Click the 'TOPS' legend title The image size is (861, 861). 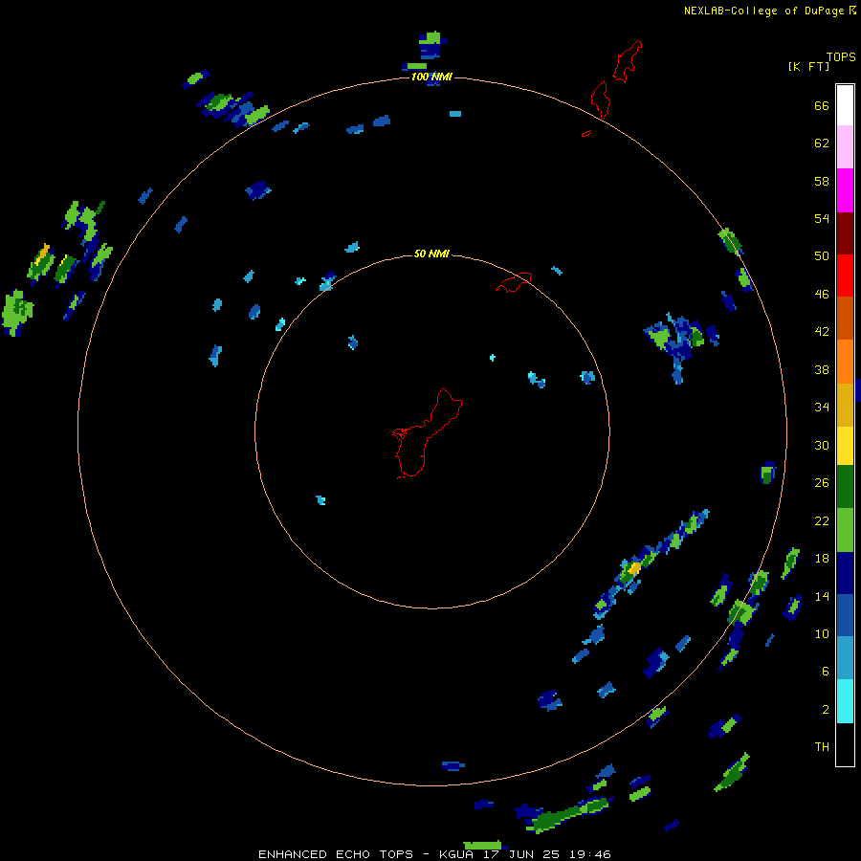[x=841, y=56]
